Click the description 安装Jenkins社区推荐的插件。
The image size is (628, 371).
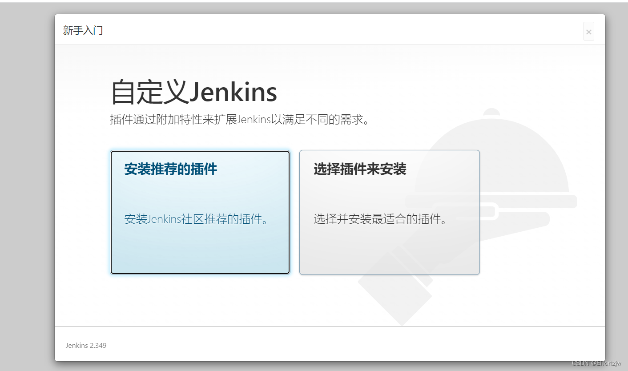click(197, 219)
